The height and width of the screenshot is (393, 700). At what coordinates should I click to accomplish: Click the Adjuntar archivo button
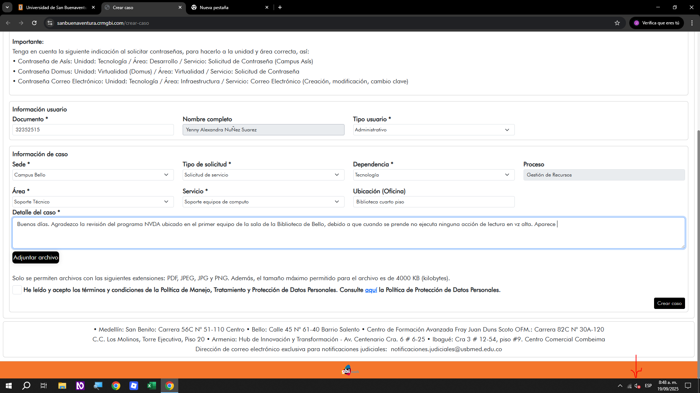(36, 258)
